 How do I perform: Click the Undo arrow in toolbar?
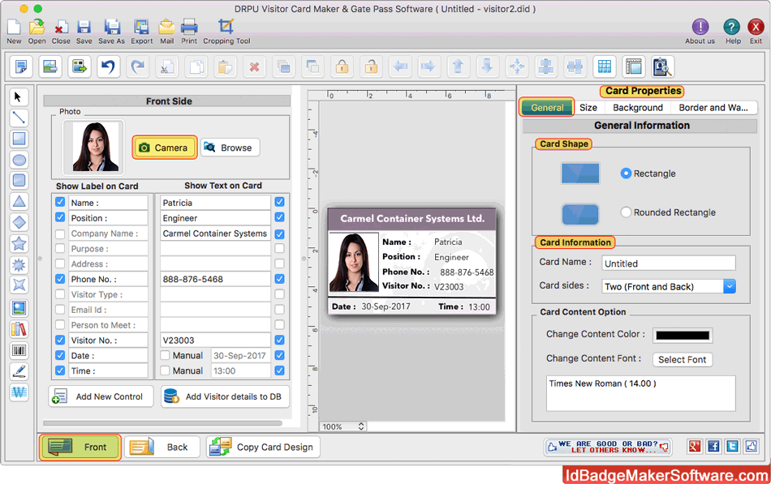[x=108, y=66]
